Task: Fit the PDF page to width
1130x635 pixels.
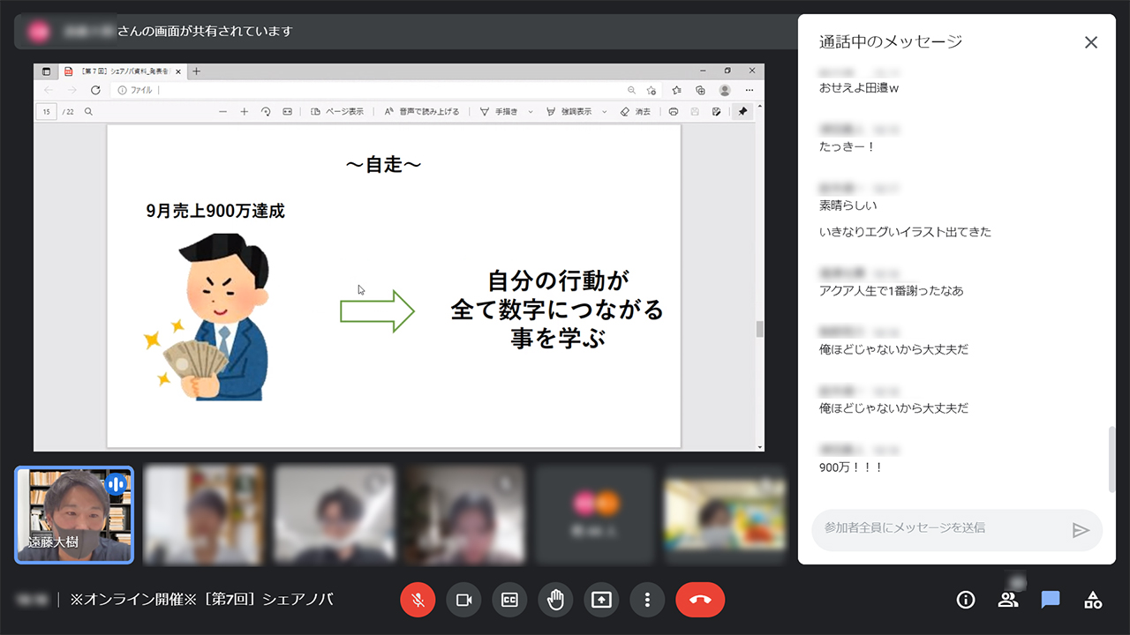Action: (x=287, y=112)
